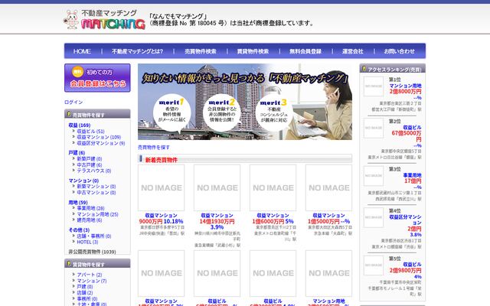Click the thumbnail for ranking 第2位
Viewport: 490px width, 306px height.
pyautogui.click(x=374, y=128)
